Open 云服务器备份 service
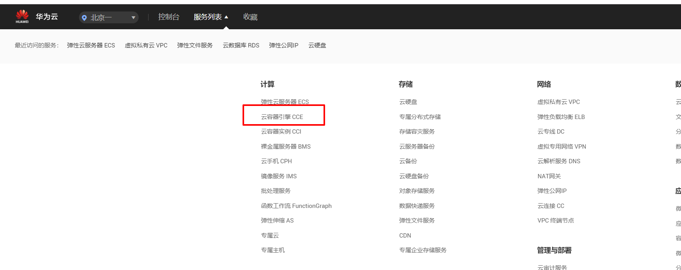Image resolution: width=681 pixels, height=270 pixels. pyautogui.click(x=417, y=147)
